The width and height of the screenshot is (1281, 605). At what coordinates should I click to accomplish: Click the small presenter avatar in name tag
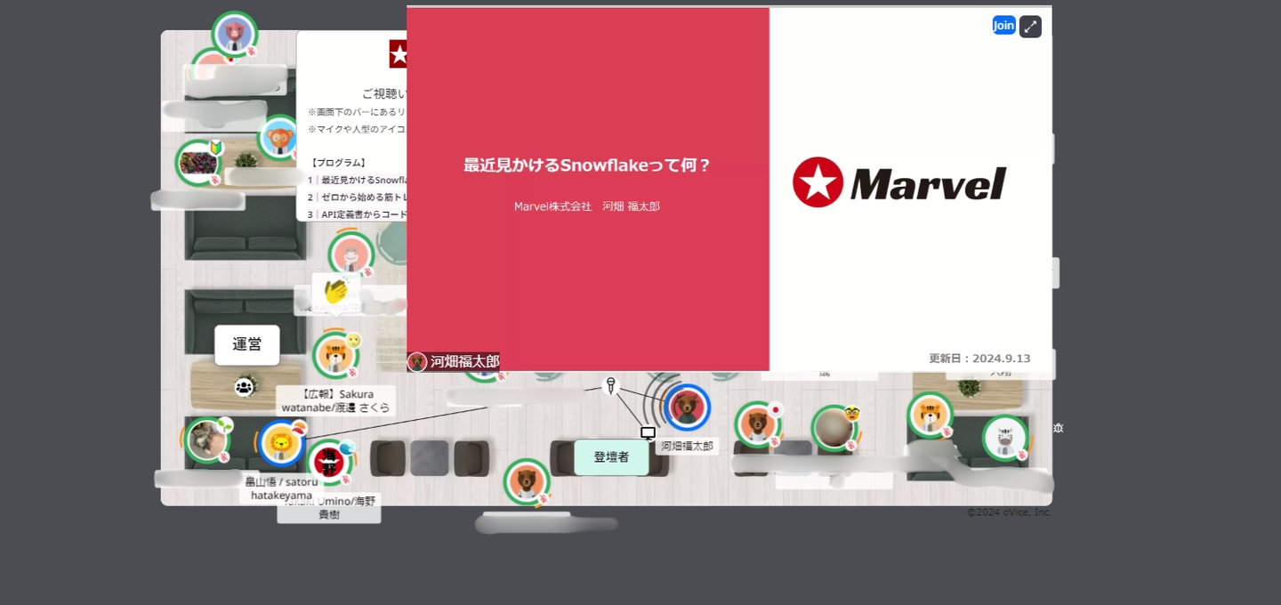417,362
